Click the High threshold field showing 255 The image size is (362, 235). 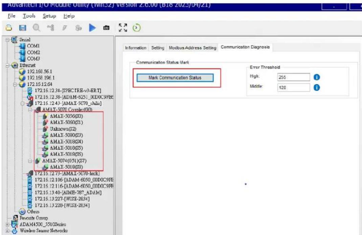293,77
